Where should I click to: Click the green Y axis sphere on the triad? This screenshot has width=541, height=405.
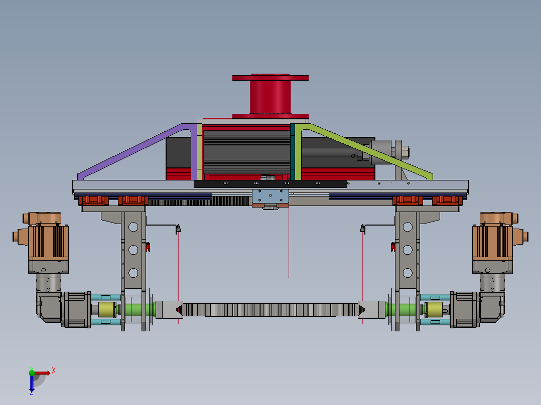click(32, 373)
